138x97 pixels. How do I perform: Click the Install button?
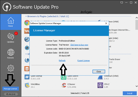130,93
